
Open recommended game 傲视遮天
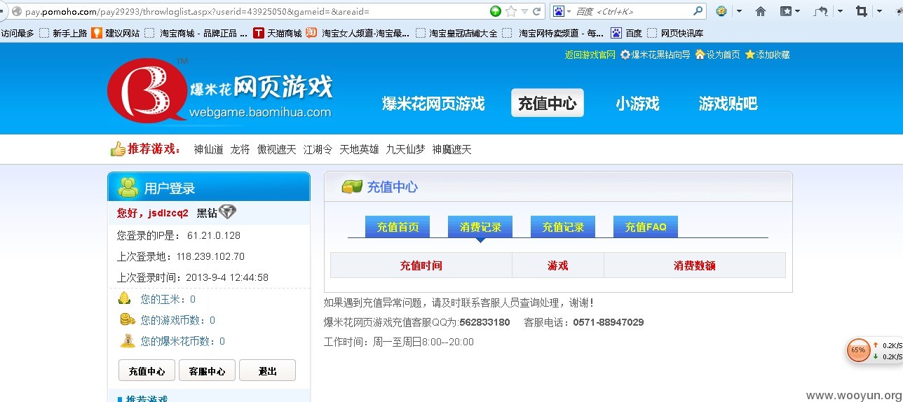coord(276,149)
